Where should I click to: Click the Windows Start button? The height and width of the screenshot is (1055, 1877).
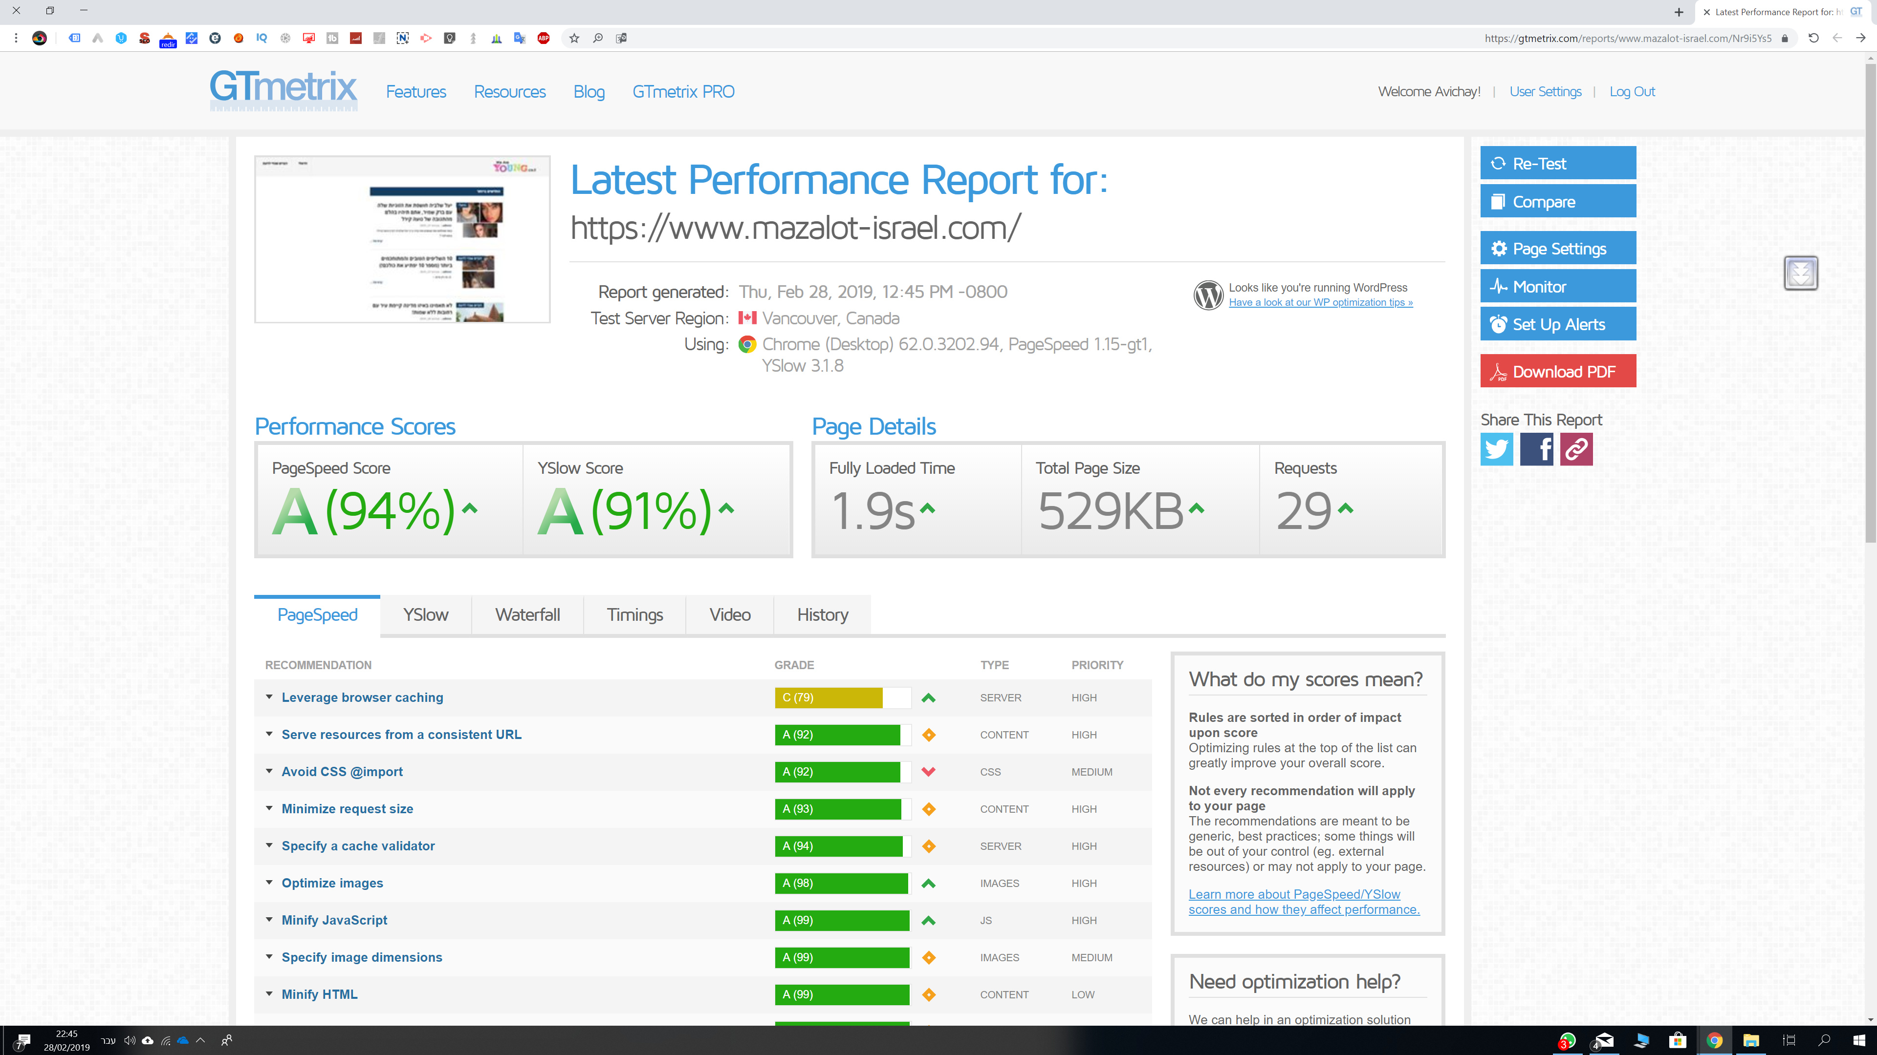tap(1859, 1040)
